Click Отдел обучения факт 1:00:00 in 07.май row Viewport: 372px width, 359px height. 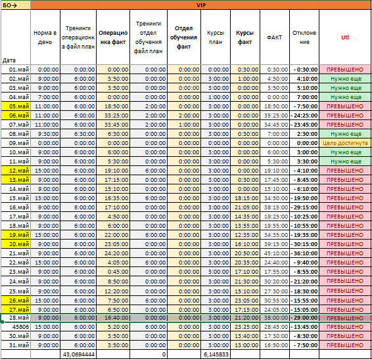click(184, 125)
